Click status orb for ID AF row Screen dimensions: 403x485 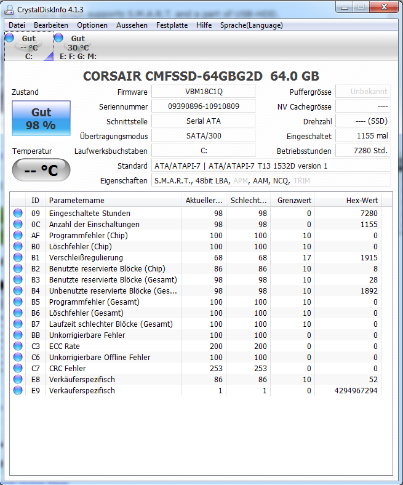[18, 235]
